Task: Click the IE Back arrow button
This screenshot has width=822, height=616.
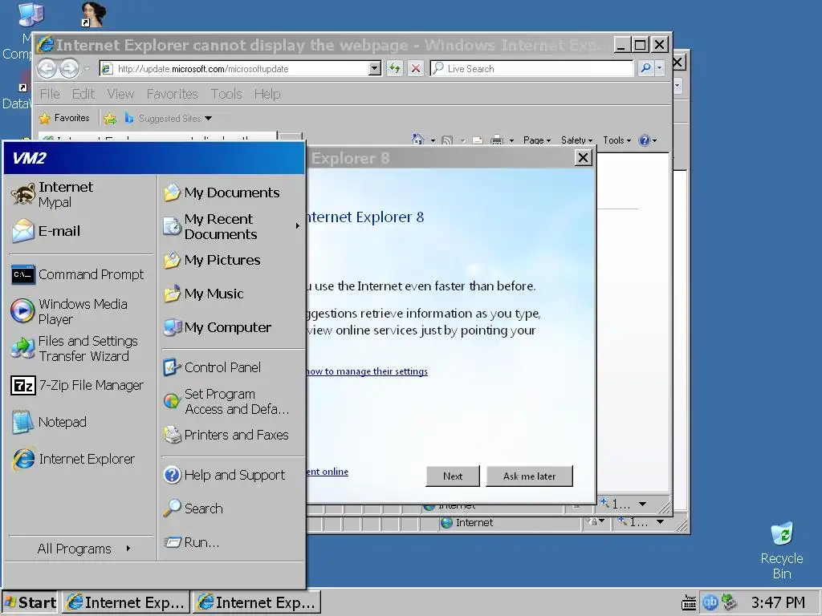Action: 47,69
